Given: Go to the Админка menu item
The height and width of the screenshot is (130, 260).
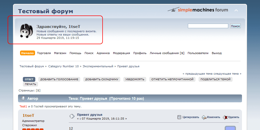Looking at the screenshot, I should pos(103,53).
